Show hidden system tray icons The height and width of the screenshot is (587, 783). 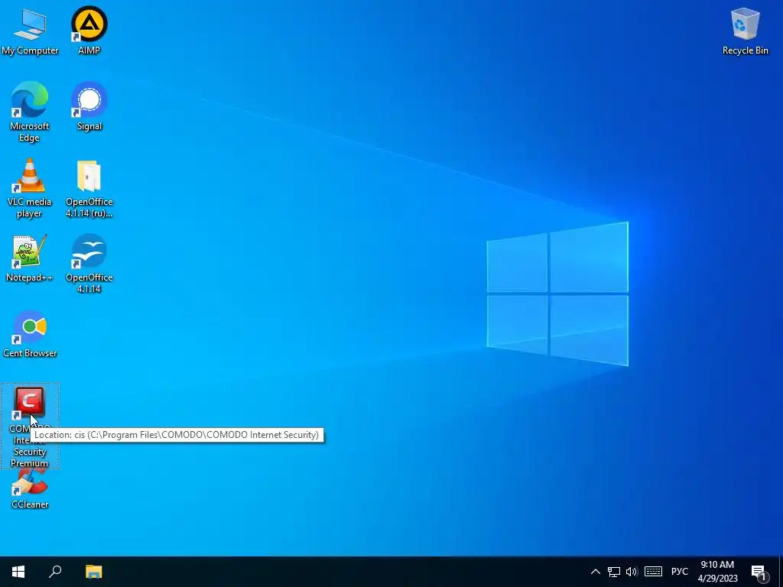point(595,572)
